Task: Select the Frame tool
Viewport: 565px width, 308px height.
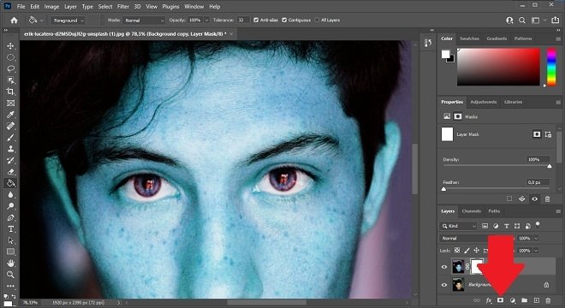Action: coord(10,103)
